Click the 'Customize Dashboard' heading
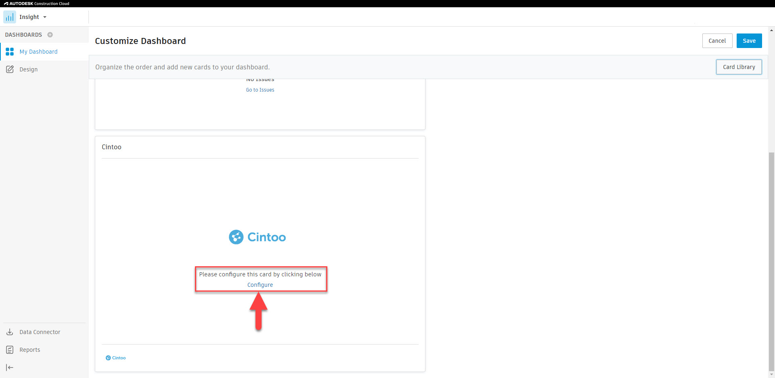This screenshot has height=378, width=775. pos(140,41)
